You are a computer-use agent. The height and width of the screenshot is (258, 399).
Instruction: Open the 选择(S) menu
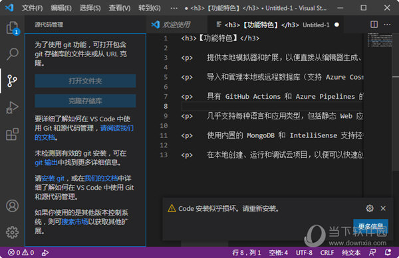tap(90, 8)
